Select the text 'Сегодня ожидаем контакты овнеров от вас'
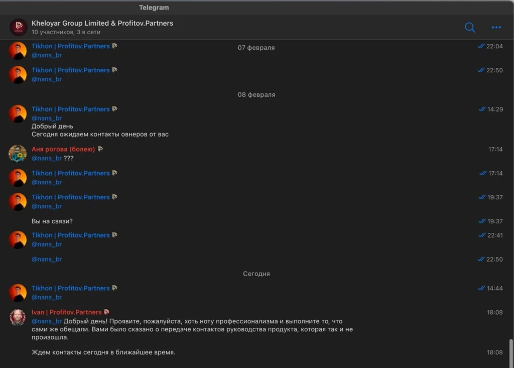This screenshot has height=368, width=514. point(100,134)
